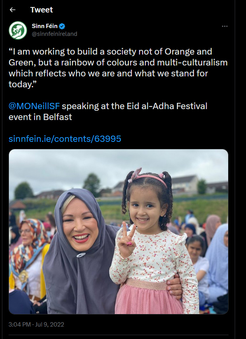The height and width of the screenshot is (339, 246).
Task: Open the three-dot more options menu
Action: coord(225,26)
